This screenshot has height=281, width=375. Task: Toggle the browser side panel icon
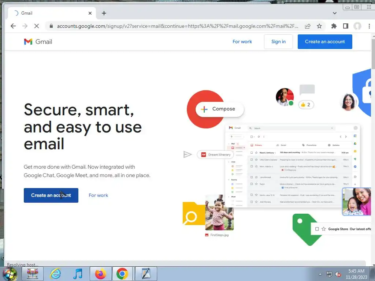coord(346,26)
